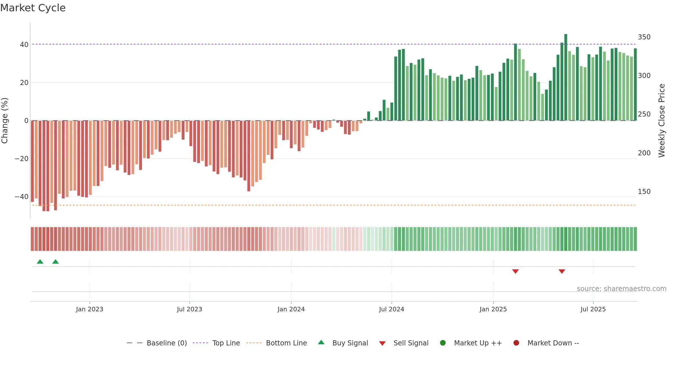Click the second green buy signal triangle
Image resolution: width=676 pixels, height=380 pixels.
(x=55, y=261)
